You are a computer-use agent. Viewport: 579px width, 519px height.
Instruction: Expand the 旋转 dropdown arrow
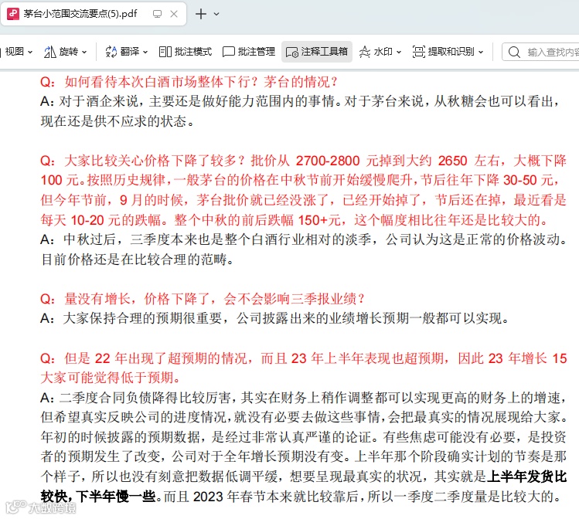coord(84,52)
